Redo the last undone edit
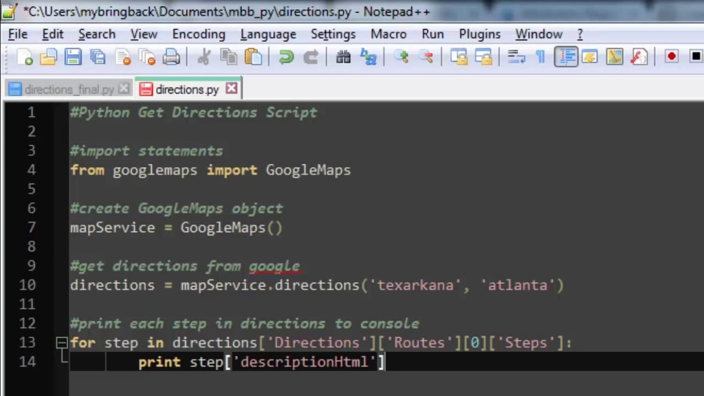 (x=311, y=57)
